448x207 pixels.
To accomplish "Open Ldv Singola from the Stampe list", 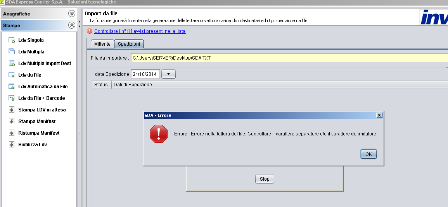I will click(31, 40).
